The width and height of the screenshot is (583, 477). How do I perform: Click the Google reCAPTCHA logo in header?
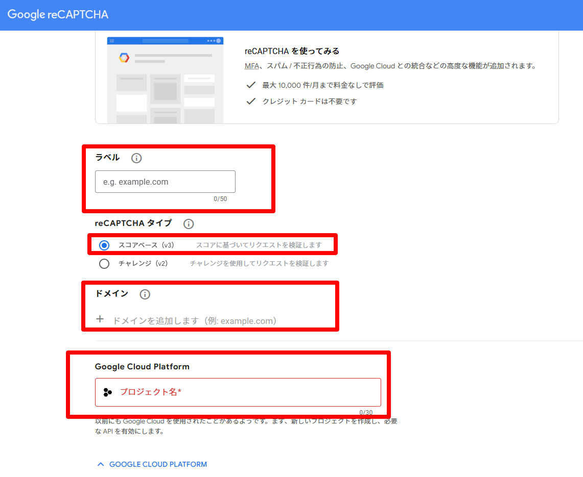click(58, 15)
